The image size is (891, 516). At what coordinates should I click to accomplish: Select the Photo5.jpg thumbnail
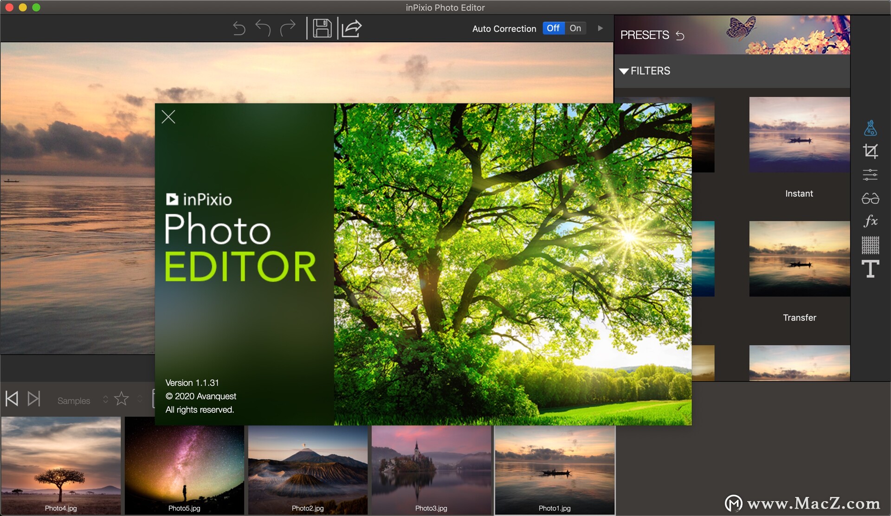(x=184, y=465)
